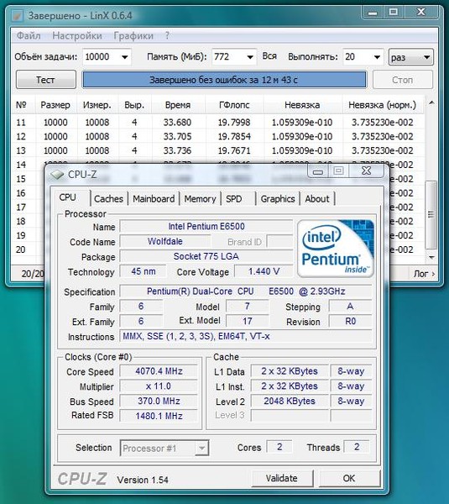Viewport: 449px width, 504px height.
Task: Click the Specification field text
Action: (x=246, y=291)
